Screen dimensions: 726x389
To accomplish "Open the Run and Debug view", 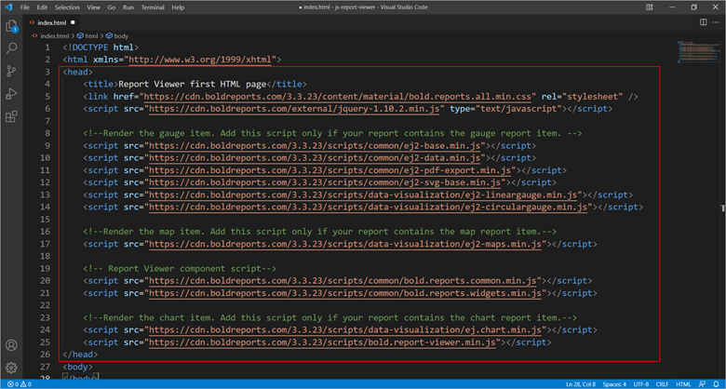I will tap(11, 94).
